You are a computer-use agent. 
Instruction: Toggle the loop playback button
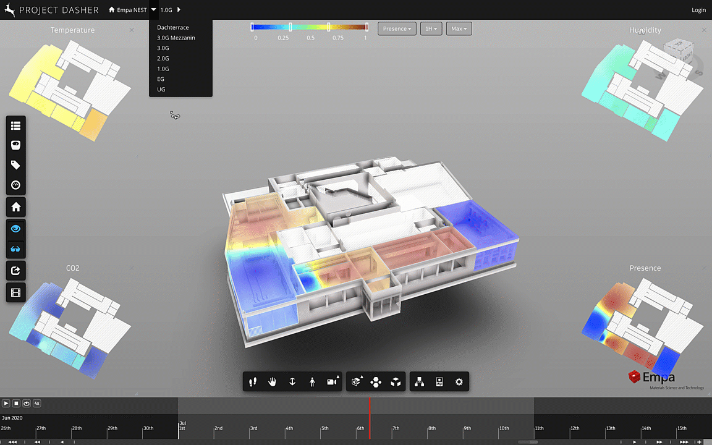point(27,403)
